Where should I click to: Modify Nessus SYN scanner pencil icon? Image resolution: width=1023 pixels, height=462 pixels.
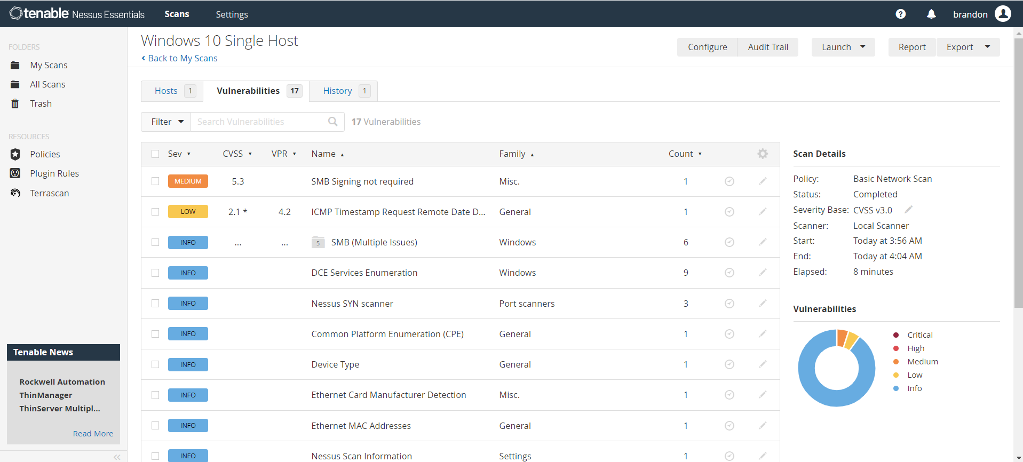point(763,304)
